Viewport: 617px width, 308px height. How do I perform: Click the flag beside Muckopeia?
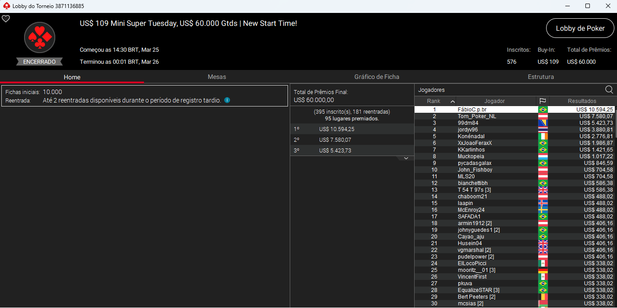(543, 156)
